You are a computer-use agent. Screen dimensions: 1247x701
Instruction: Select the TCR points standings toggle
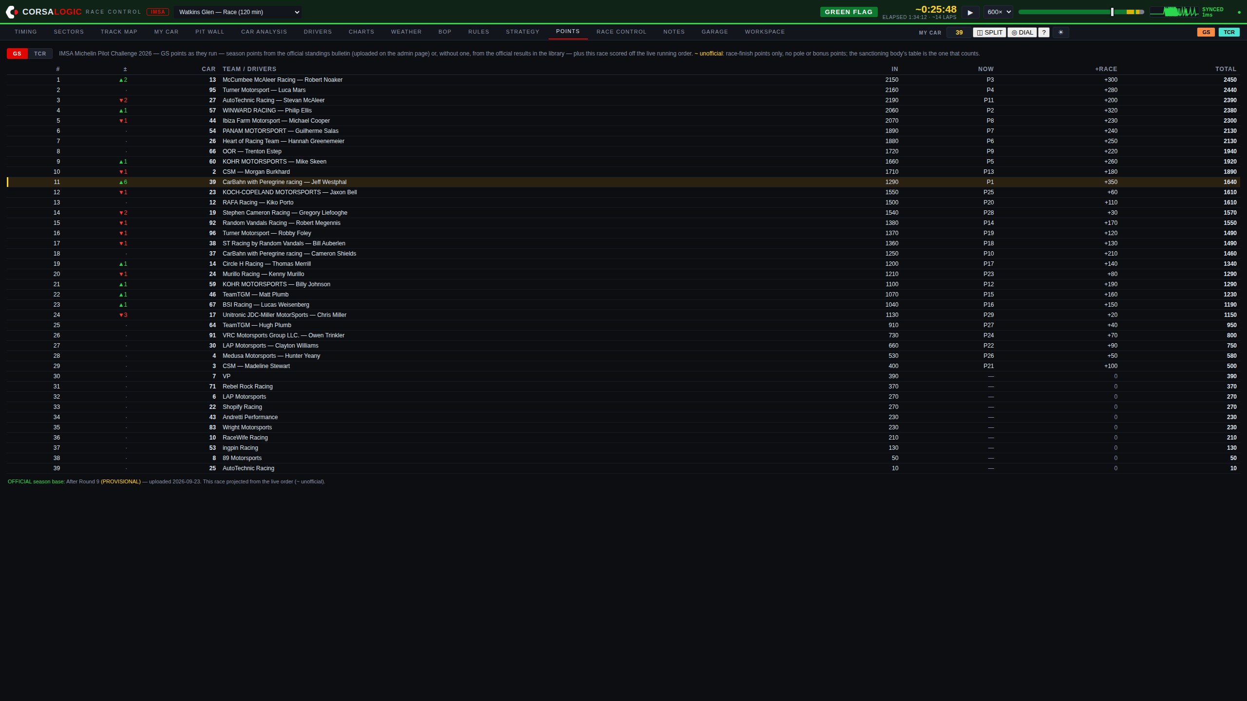[x=40, y=54]
